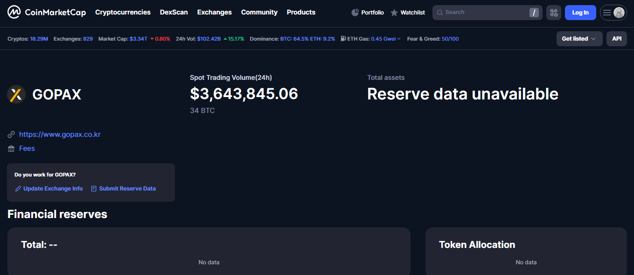
Task: Open the hamburger profile menu
Action: (607, 13)
